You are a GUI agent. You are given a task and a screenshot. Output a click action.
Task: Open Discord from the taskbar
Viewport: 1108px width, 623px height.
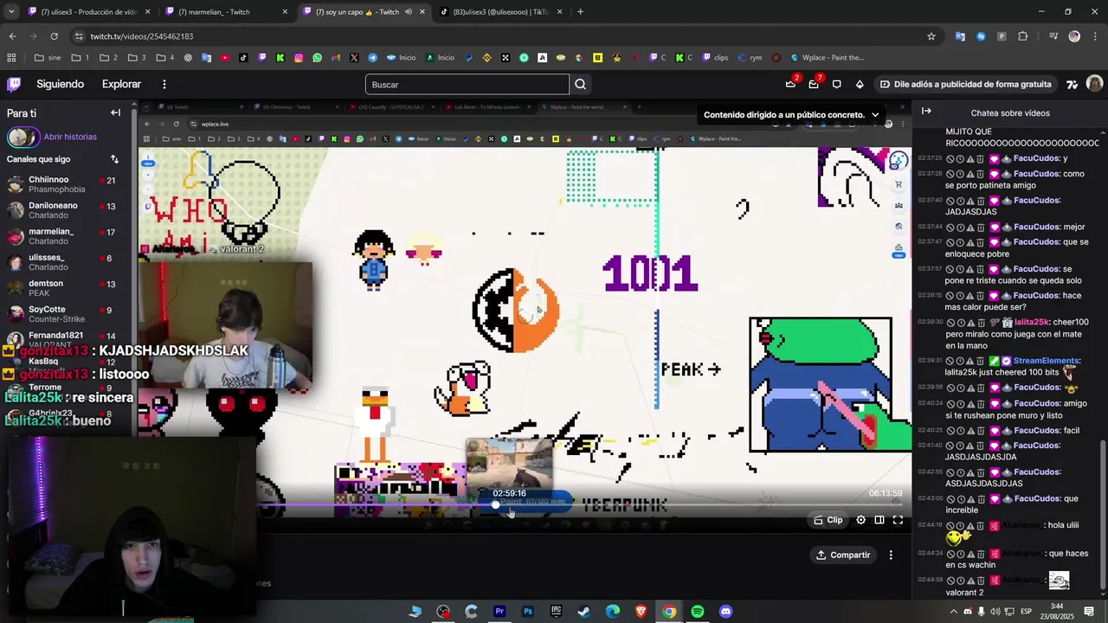pos(725,612)
